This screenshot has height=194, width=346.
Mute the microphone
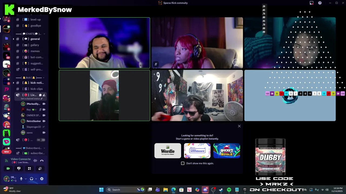point(21,179)
